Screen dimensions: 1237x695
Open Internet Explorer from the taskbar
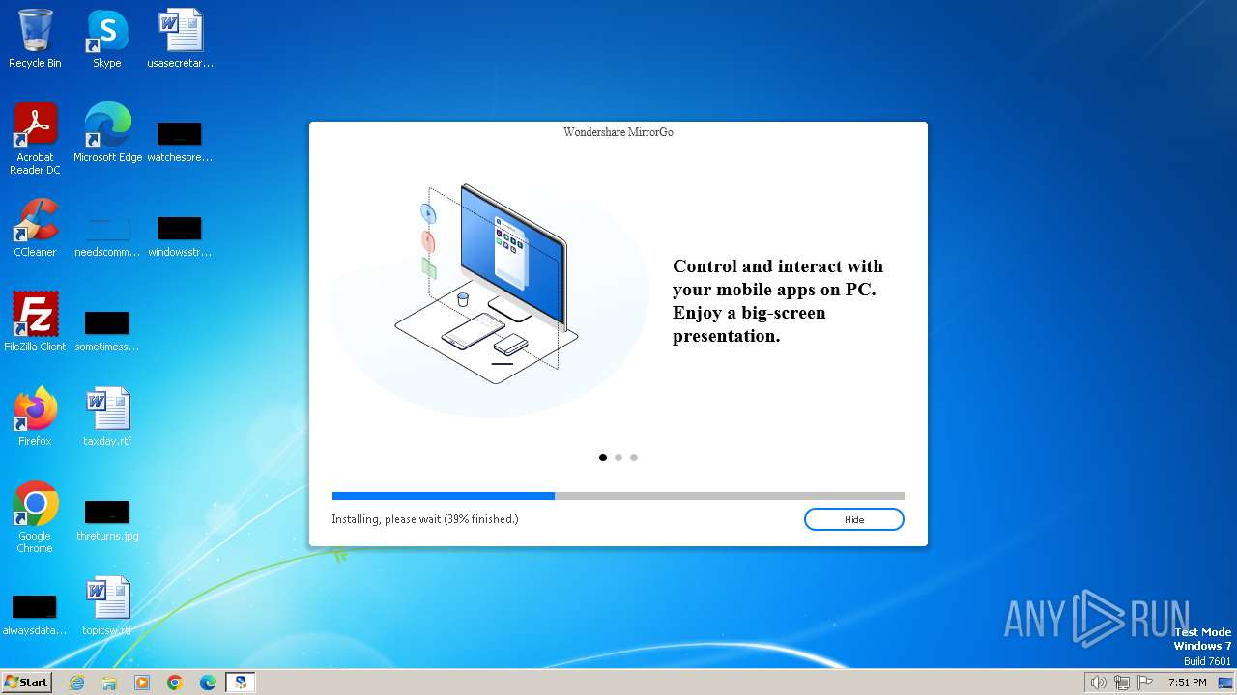[76, 682]
